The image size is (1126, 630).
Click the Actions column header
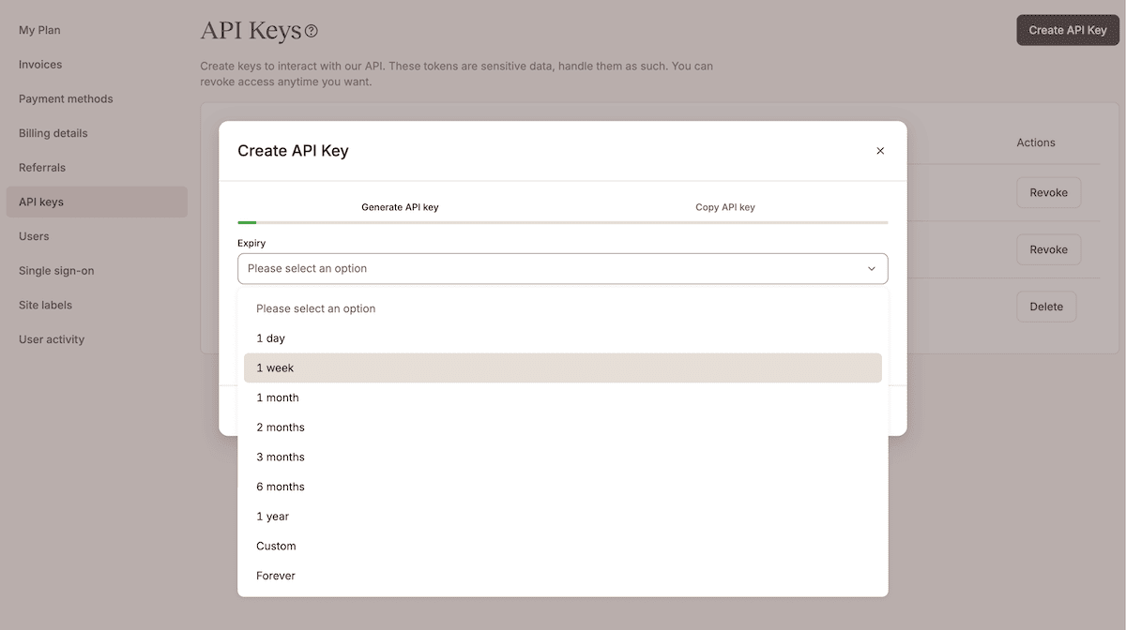coord(1036,142)
